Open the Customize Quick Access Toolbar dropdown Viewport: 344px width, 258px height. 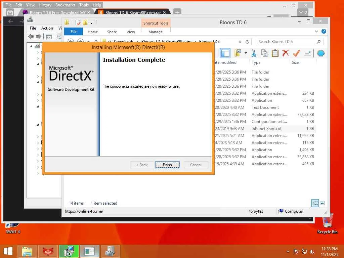pos(91,23)
